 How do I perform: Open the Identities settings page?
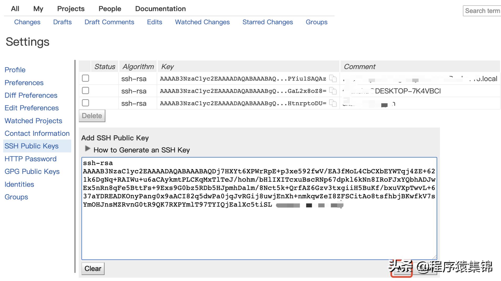(x=19, y=184)
